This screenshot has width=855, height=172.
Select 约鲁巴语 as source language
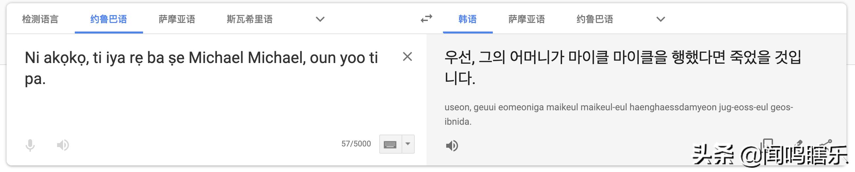click(x=109, y=19)
